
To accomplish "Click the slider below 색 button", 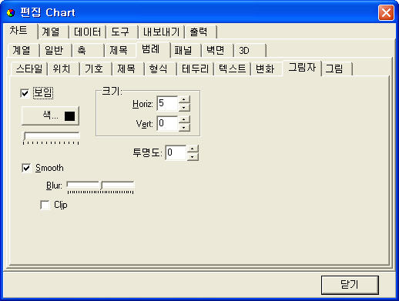I will (x=52, y=138).
